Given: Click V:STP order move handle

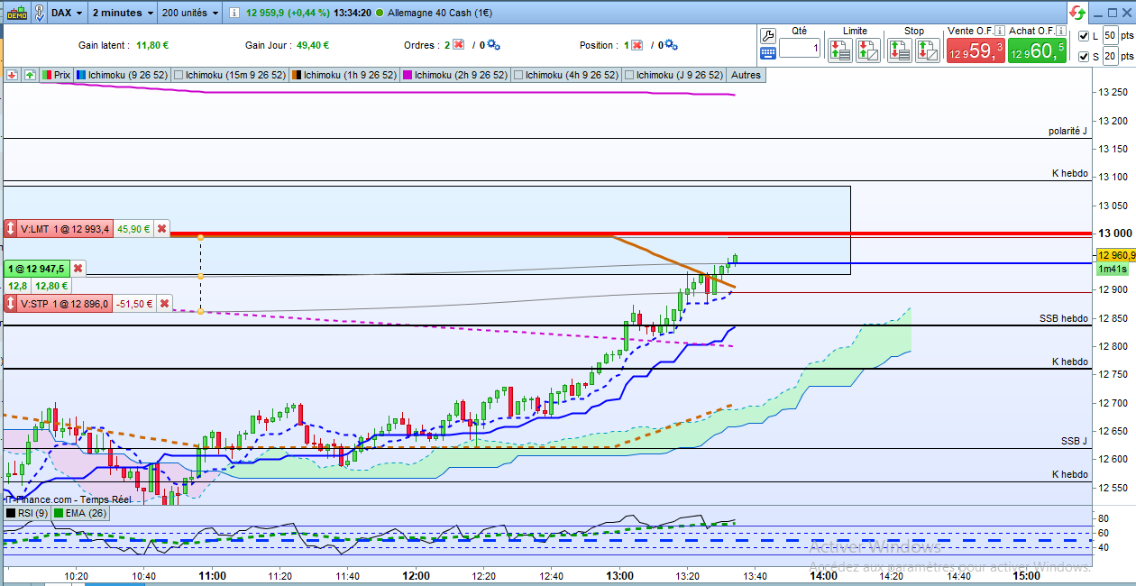Looking at the screenshot, I should click(x=11, y=304).
